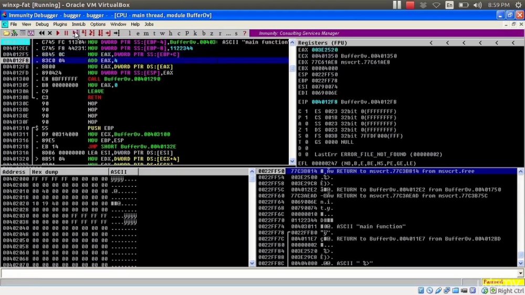The image size is (525, 295).
Task: Click inside the command input bar
Action: (x=259, y=273)
